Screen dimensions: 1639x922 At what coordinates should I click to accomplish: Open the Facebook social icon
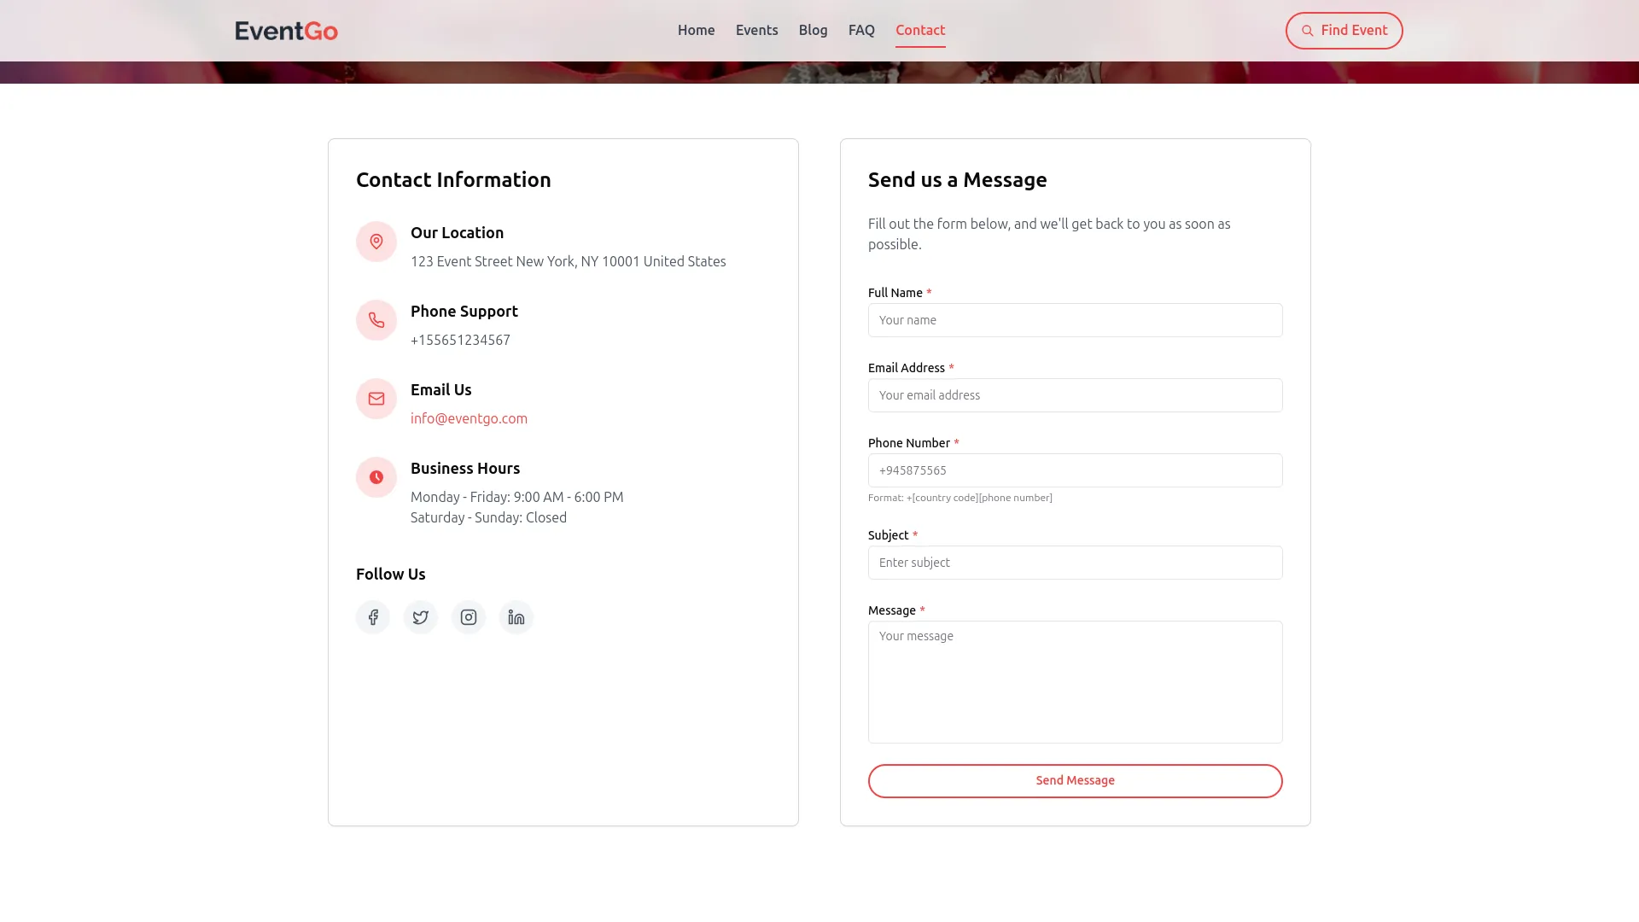[x=373, y=617]
